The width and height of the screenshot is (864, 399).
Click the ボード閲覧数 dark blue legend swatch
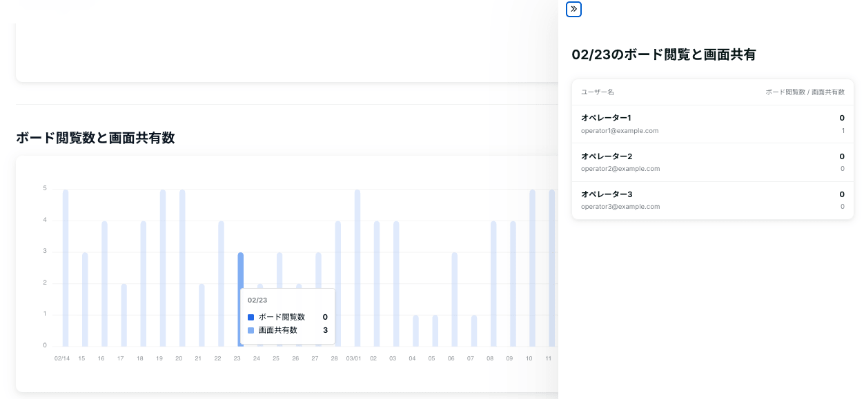(x=251, y=317)
